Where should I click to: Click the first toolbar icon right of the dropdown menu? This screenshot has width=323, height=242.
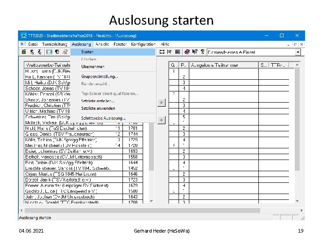(x=162, y=52)
